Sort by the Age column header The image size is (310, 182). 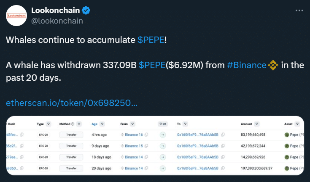click(94, 124)
